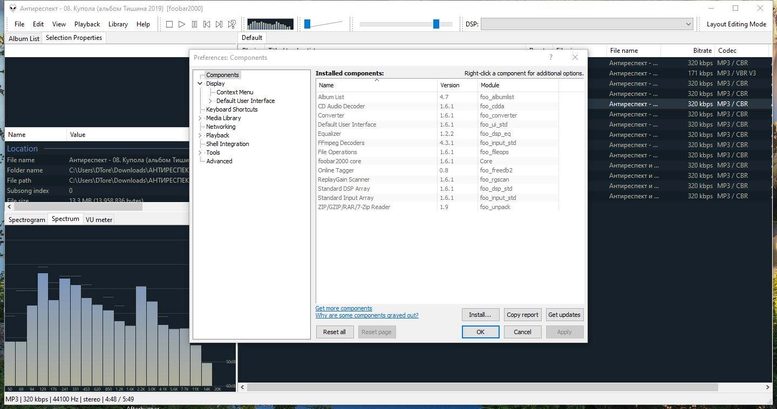Click the Play button in toolbar

point(182,24)
